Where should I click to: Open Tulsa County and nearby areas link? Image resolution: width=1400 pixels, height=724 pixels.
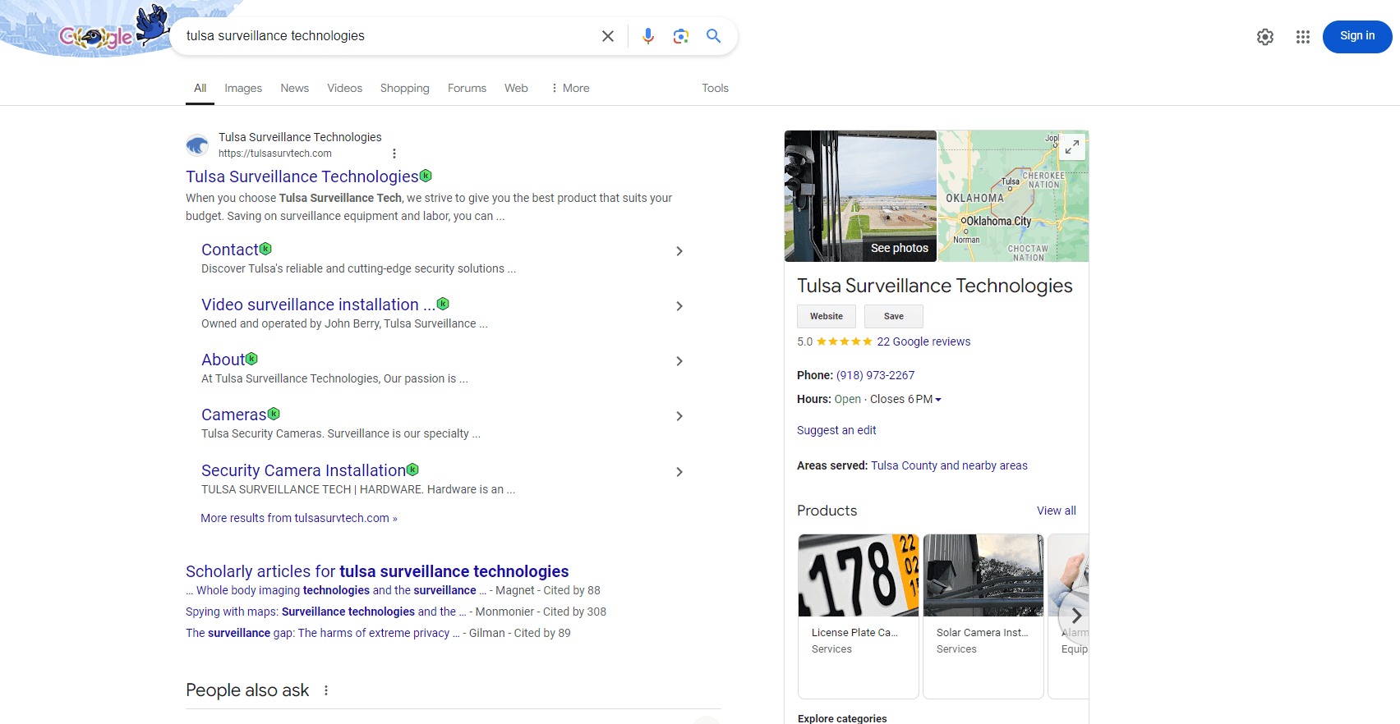pyautogui.click(x=949, y=465)
